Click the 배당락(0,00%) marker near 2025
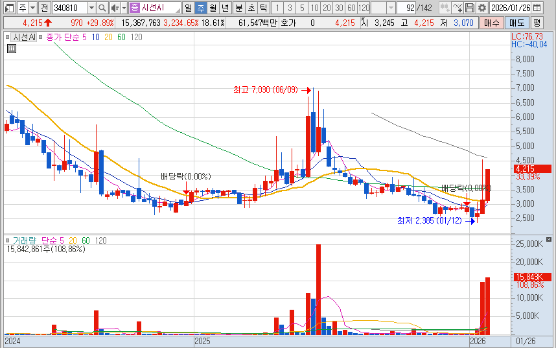The width and height of the screenshot is (556, 348). (x=186, y=176)
